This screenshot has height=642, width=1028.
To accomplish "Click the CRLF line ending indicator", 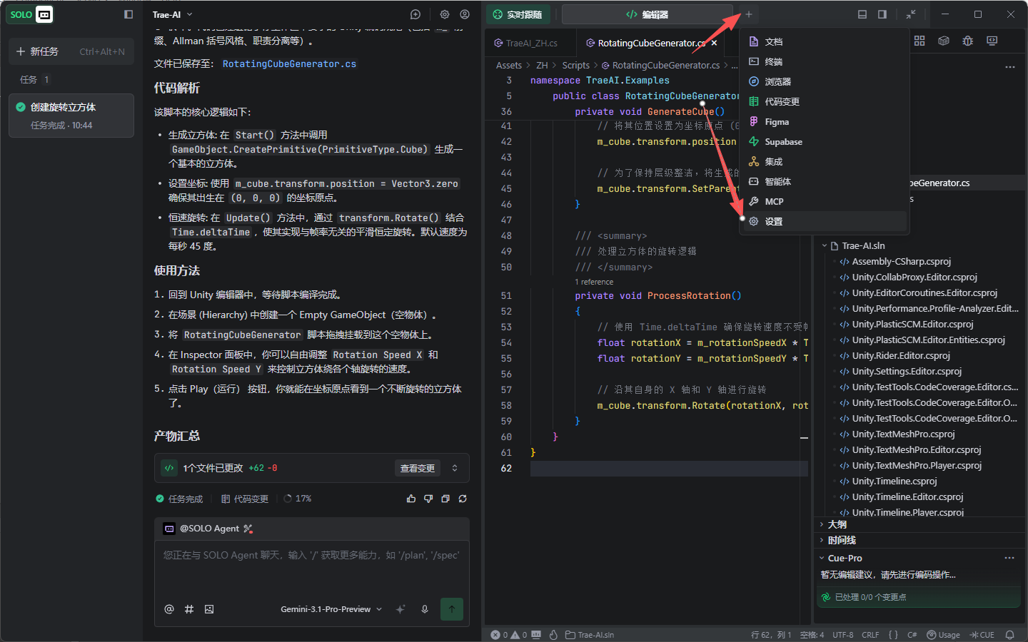I will click(x=870, y=635).
